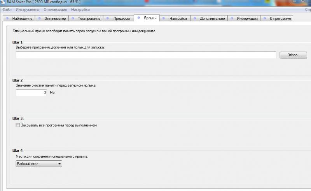Image resolution: width=311 pixels, height=191 pixels.
Task: Switch to the Процессы tab
Action: click(119, 18)
